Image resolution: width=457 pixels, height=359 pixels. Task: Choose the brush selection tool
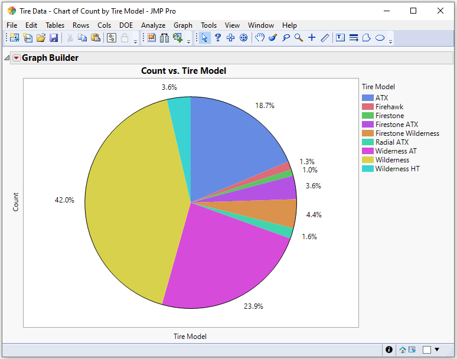point(272,38)
